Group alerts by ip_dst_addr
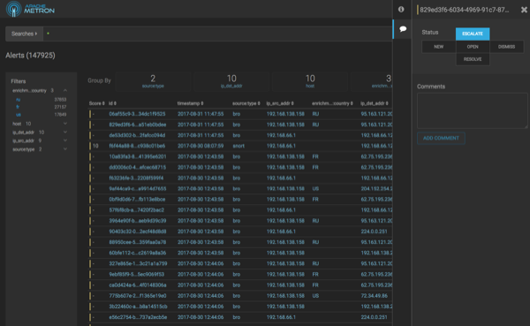 pyautogui.click(x=231, y=81)
